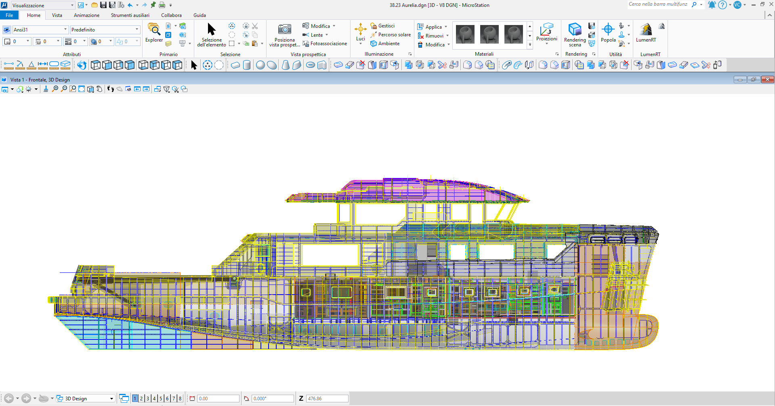The image size is (775, 406).
Task: Toggle view number 1 button
Action: point(135,398)
